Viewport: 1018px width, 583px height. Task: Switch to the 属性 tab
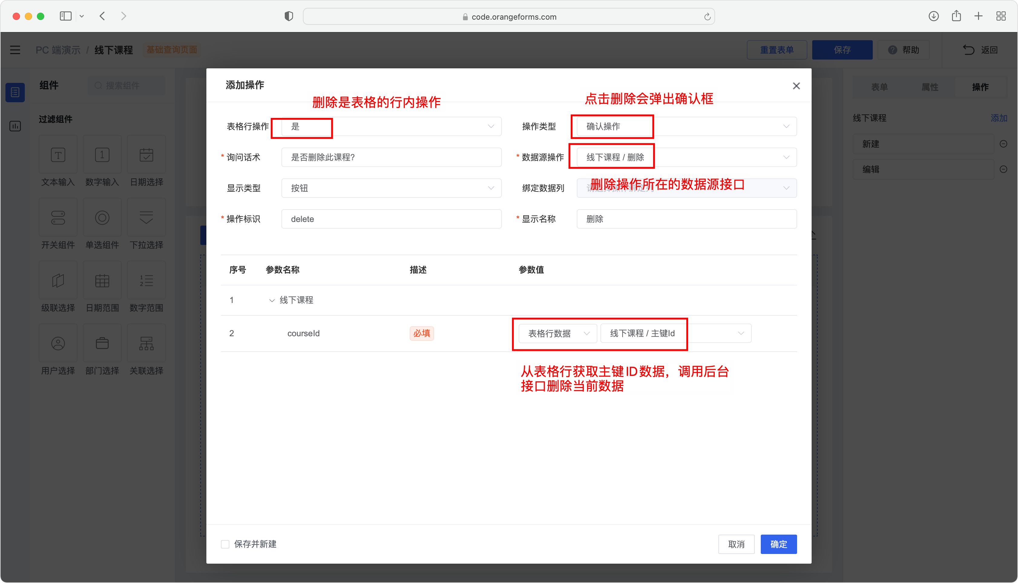tap(929, 87)
